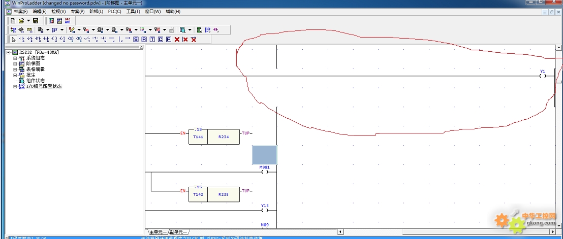Open an existing project file

[x=21, y=21]
